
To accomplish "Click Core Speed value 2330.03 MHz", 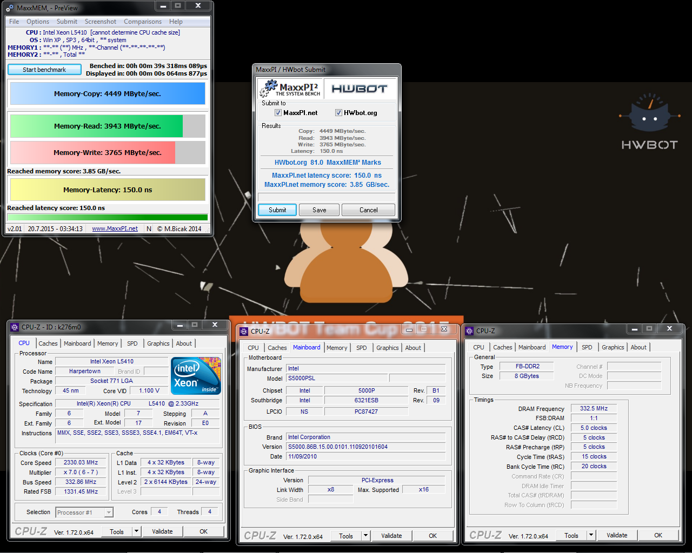I will pyautogui.click(x=81, y=463).
